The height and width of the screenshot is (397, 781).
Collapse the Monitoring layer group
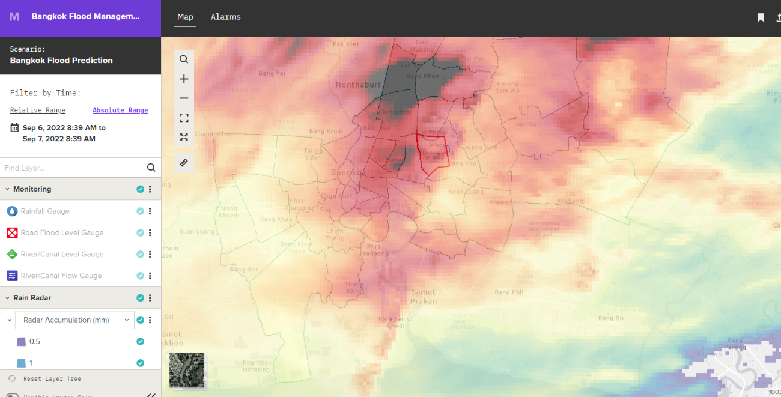point(8,189)
